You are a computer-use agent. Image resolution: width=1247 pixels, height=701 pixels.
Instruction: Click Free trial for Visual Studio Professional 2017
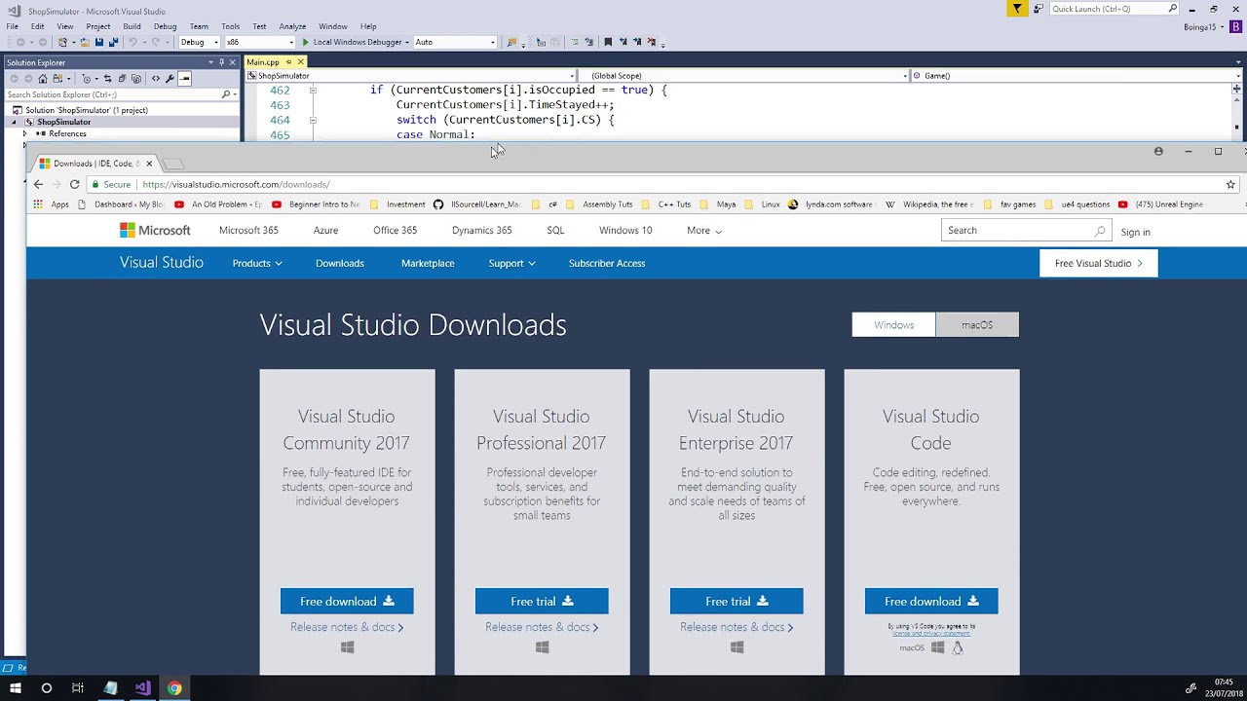pos(542,602)
